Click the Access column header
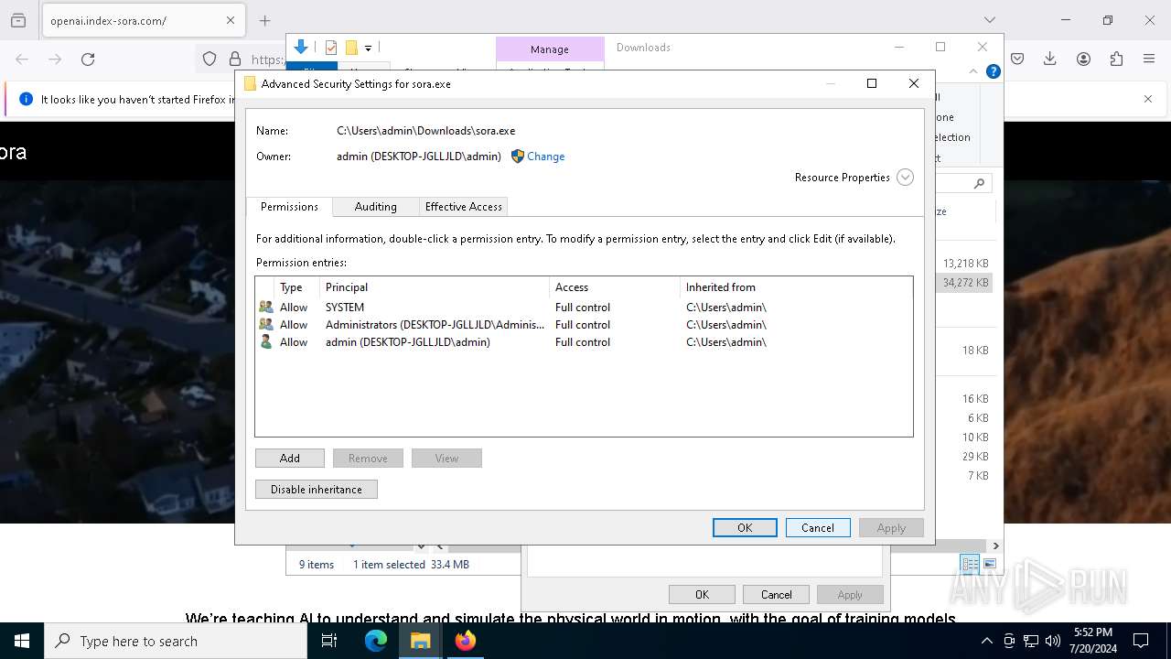The width and height of the screenshot is (1171, 659). point(615,287)
